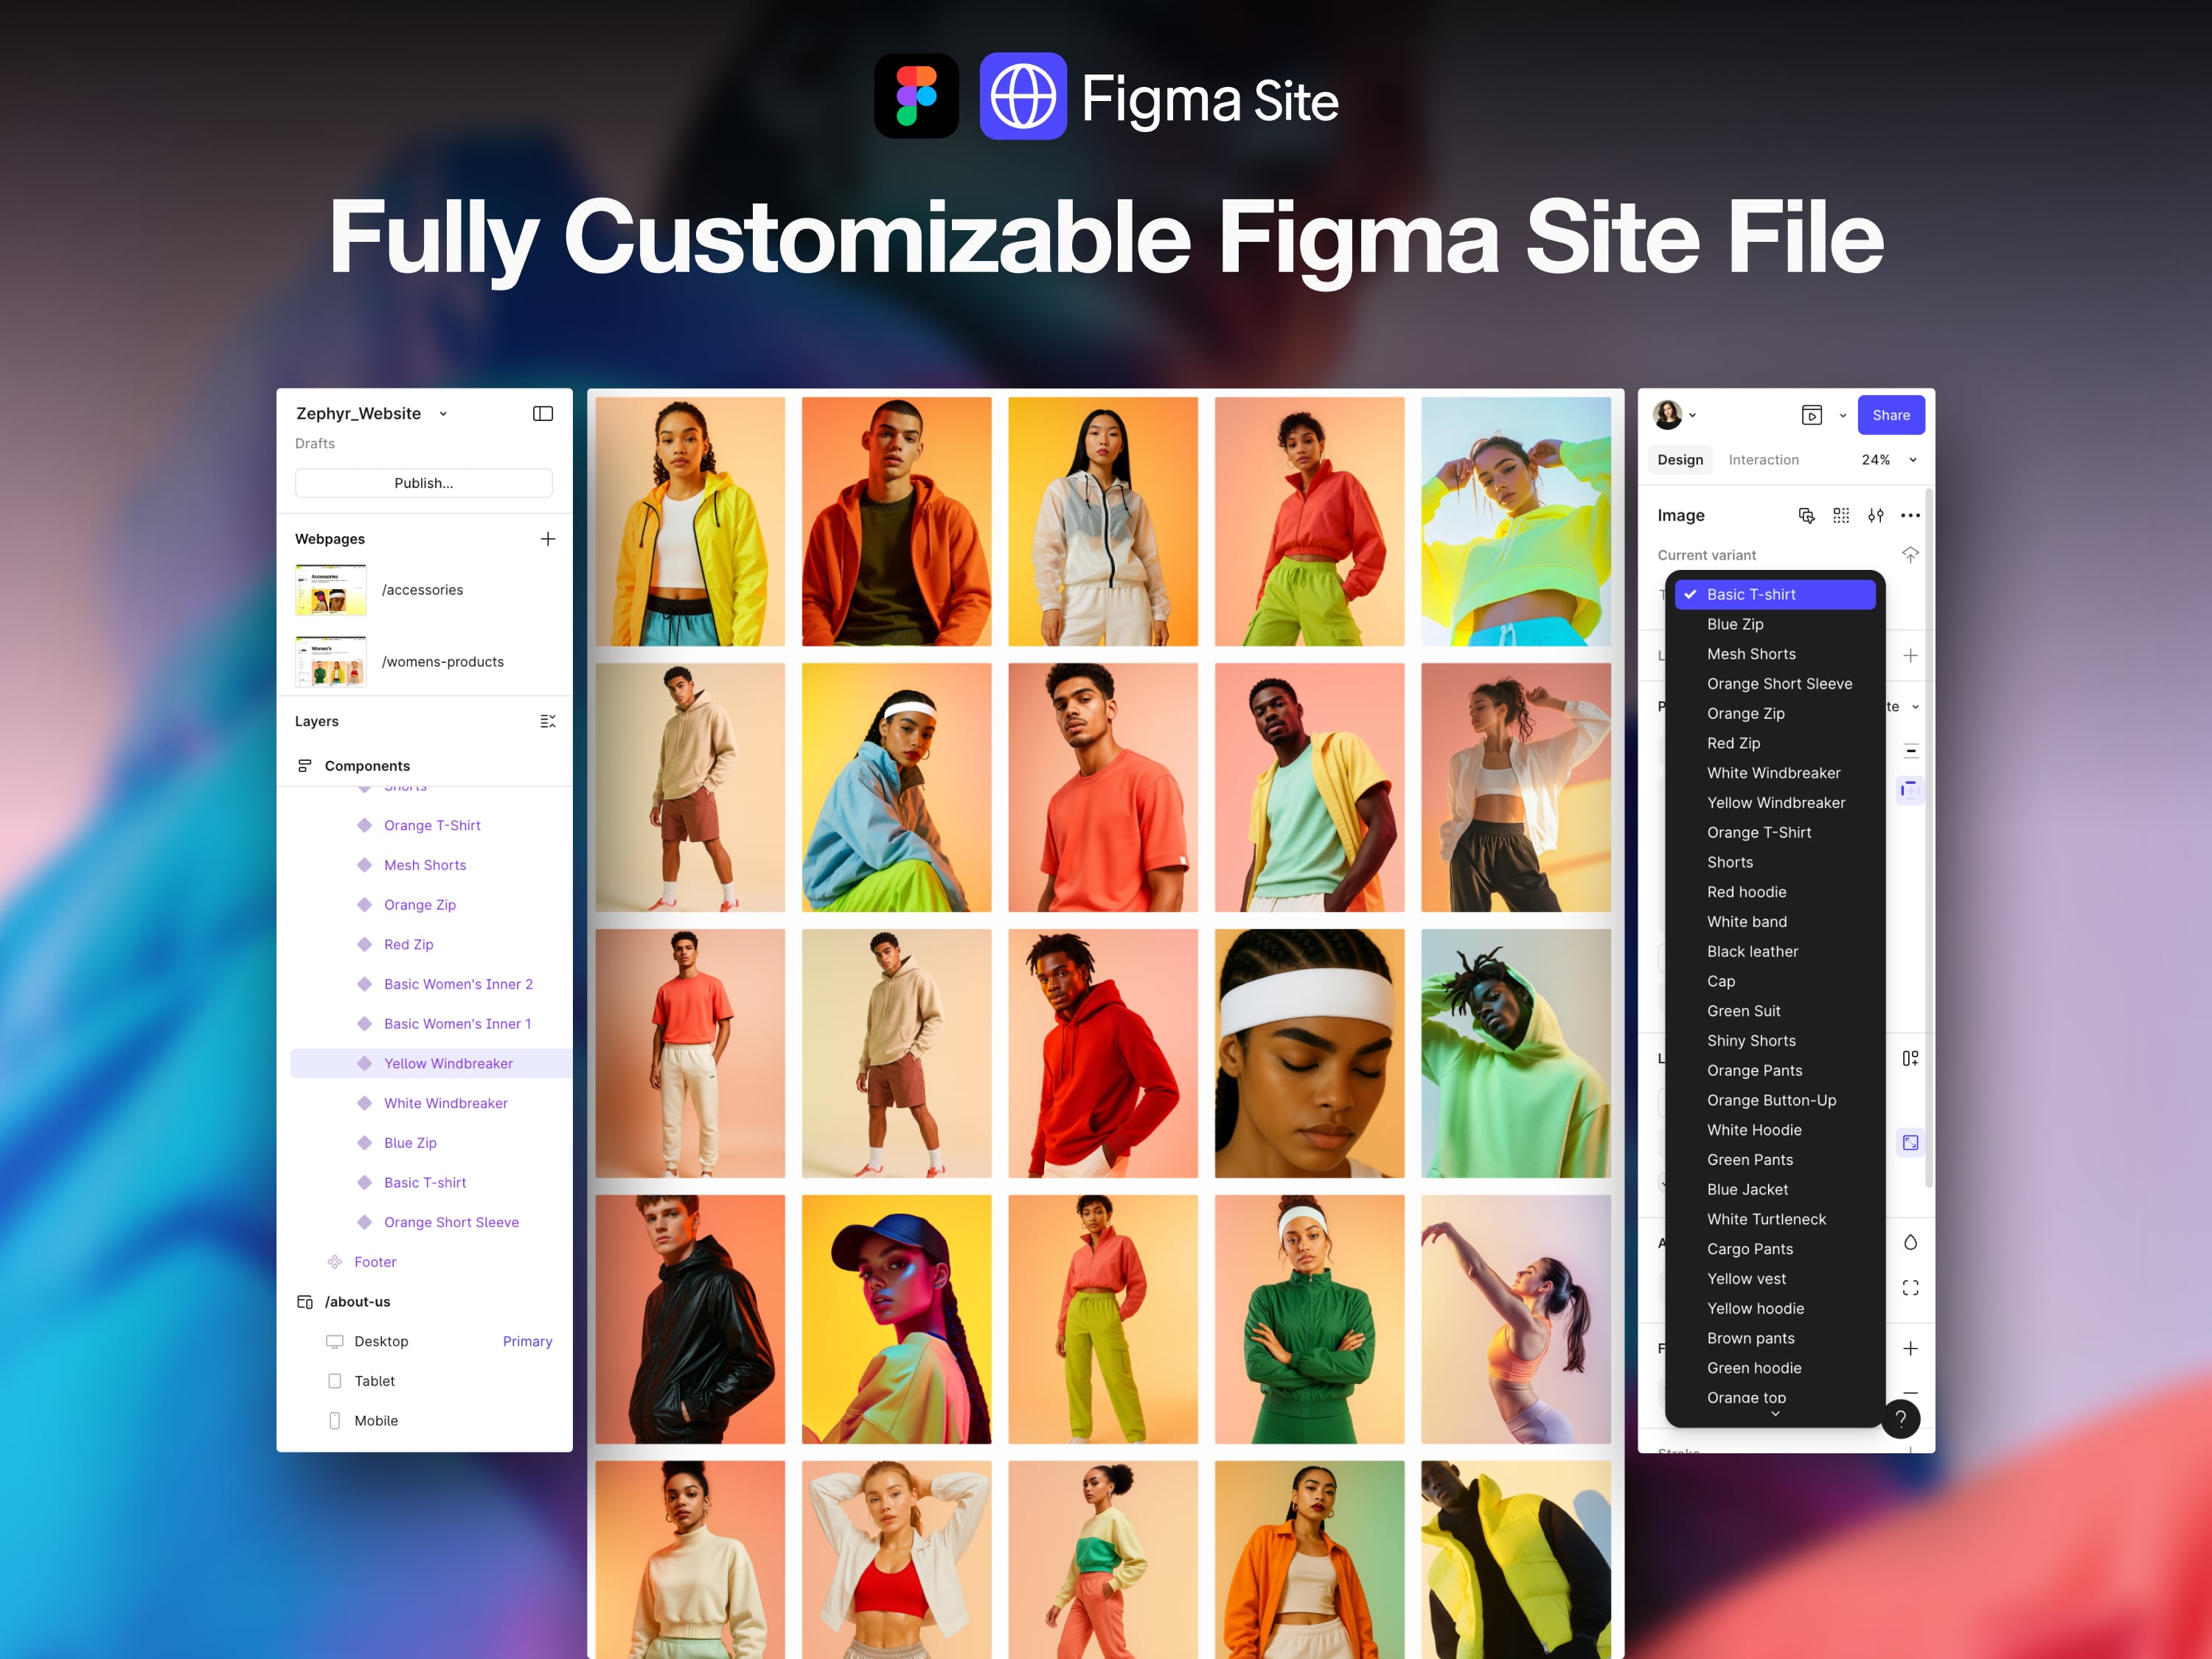Open the three-dots more options menu
The height and width of the screenshot is (1659, 2212).
click(1910, 516)
